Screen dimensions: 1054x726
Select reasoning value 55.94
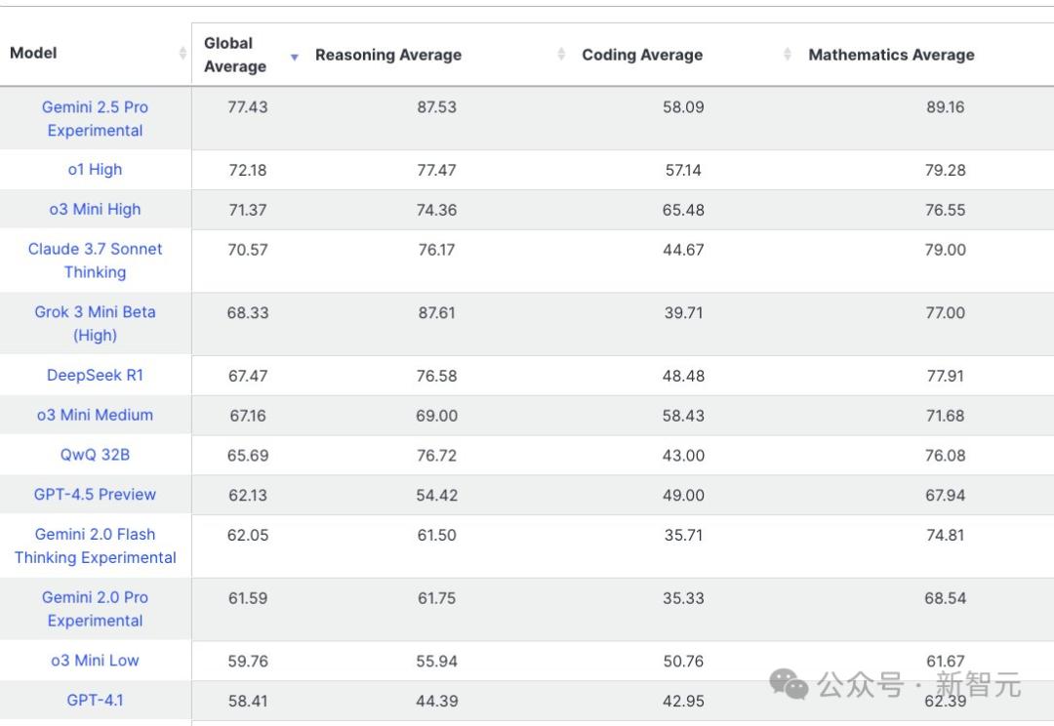point(436,662)
